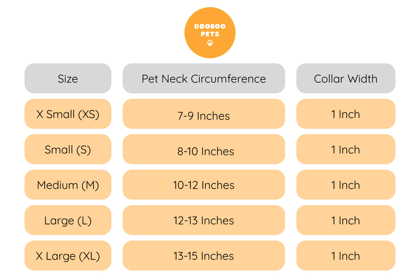The height and width of the screenshot is (278, 420).
Task: Click the 8-10 Inches cell
Action: [204, 150]
